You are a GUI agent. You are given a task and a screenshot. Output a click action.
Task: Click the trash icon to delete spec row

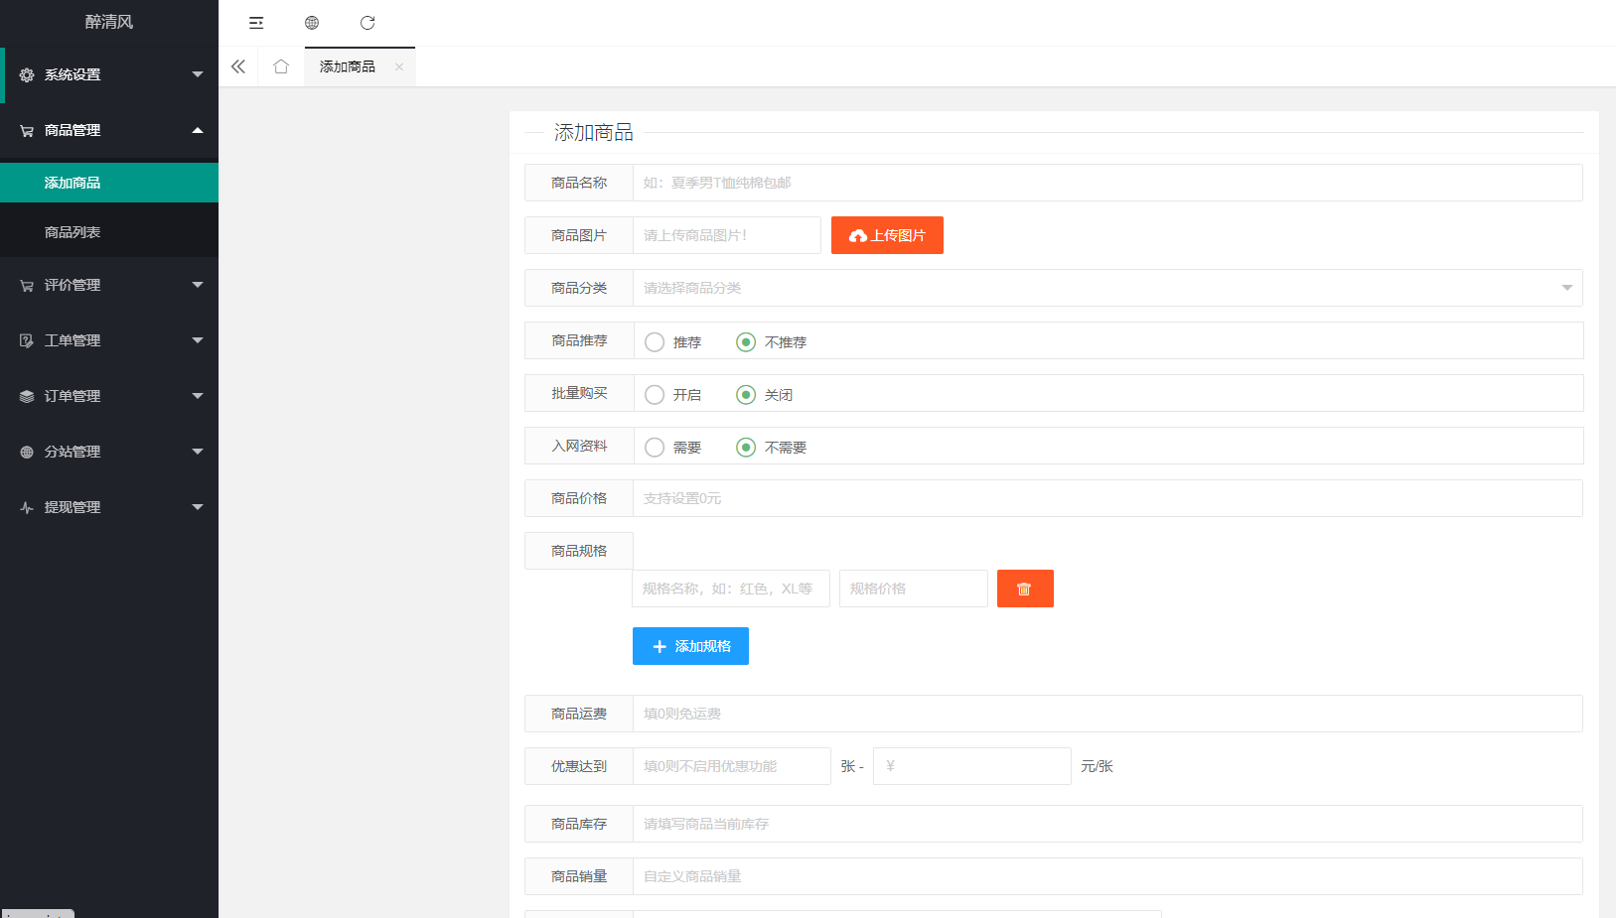(1025, 588)
